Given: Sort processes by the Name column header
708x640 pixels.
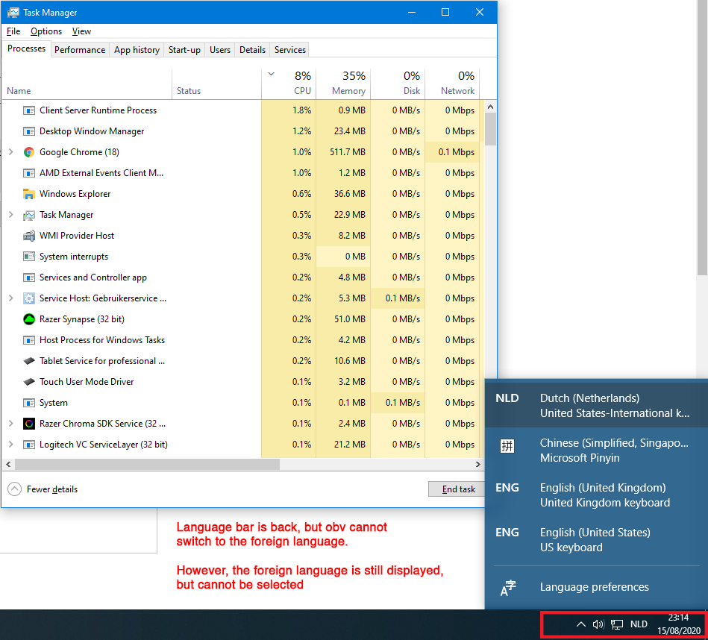Looking at the screenshot, I should click(87, 84).
